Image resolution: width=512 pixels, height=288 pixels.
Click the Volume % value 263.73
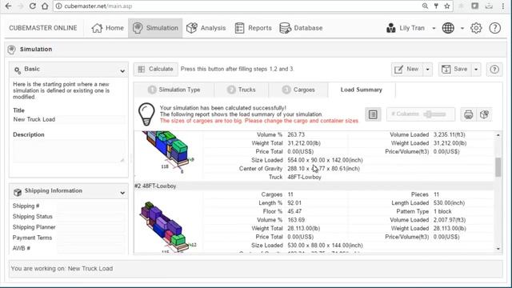click(x=296, y=134)
